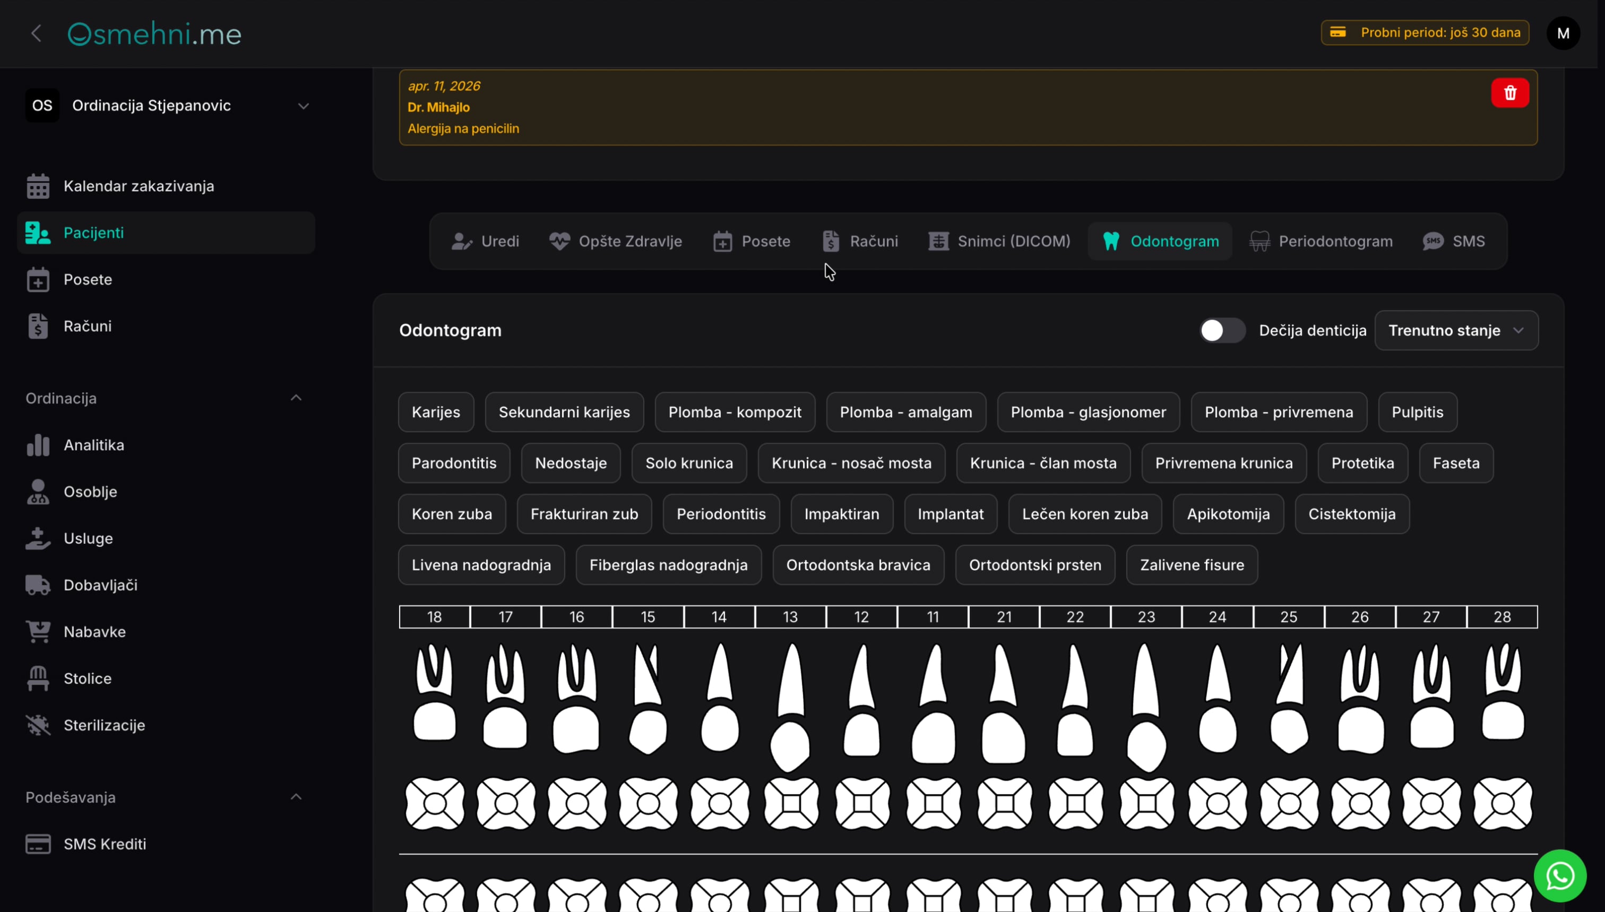Select Plomba - glasjonomer condition
This screenshot has height=912, width=1605.
pyautogui.click(x=1089, y=412)
